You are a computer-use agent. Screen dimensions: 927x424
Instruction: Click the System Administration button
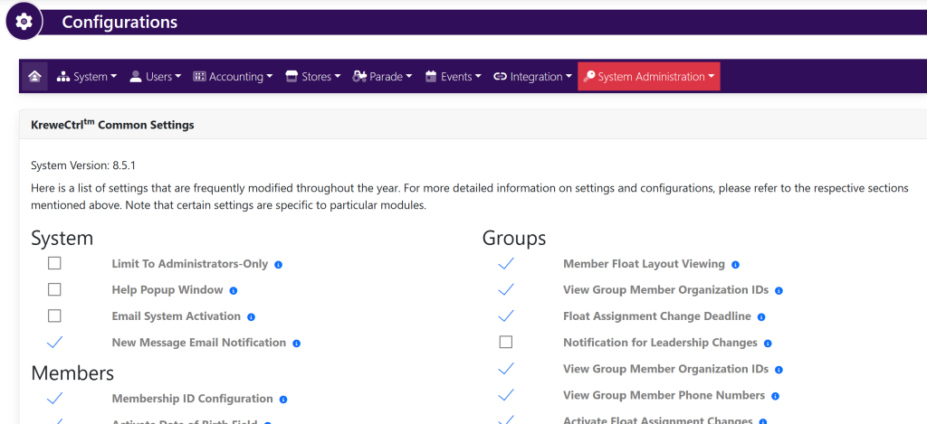click(649, 77)
